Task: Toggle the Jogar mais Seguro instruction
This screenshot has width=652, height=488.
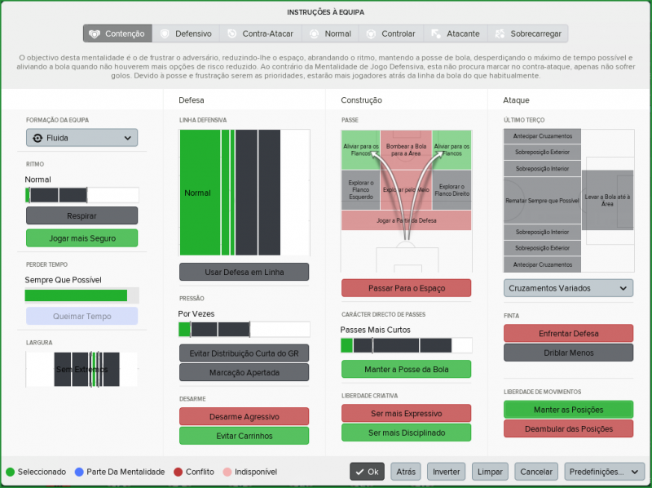Action: point(81,238)
